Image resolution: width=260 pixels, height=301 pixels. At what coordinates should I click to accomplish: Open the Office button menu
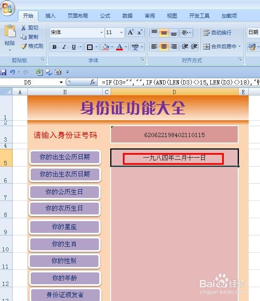click(x=7, y=8)
